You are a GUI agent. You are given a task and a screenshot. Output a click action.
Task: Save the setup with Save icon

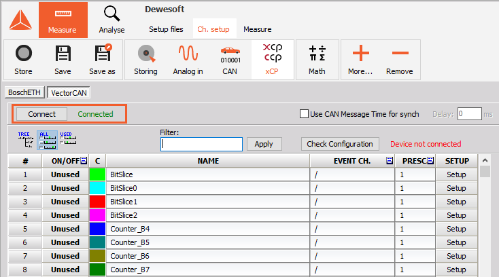click(63, 60)
